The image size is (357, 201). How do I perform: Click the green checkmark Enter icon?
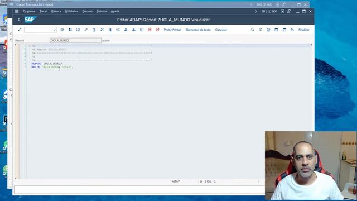pos(19,30)
